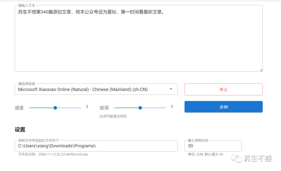281x171 pixels.
Task: Click the 音调 pitch slider handle
Action: (140, 108)
